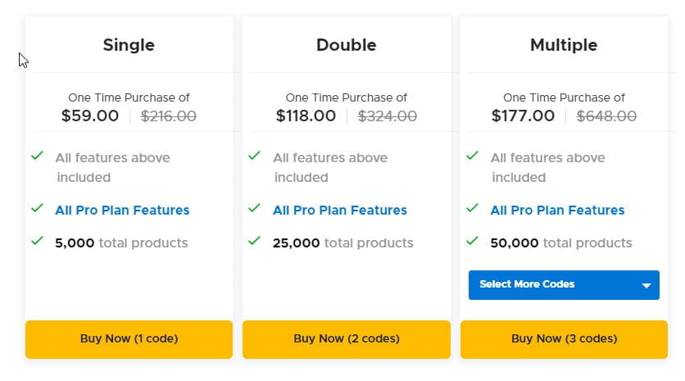This screenshot has height=381, width=685.
Task: Click the checkmark beside Double's All features above
Action: (x=255, y=156)
